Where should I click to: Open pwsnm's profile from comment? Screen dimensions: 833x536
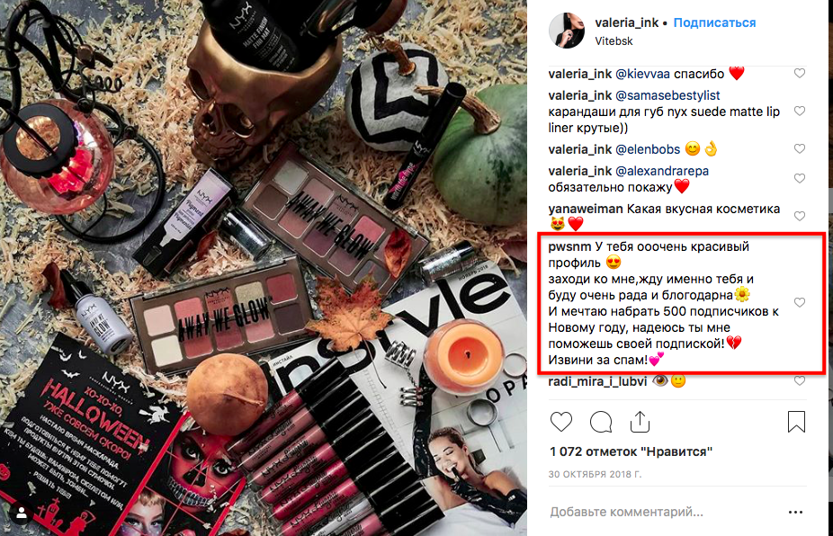[x=569, y=247]
